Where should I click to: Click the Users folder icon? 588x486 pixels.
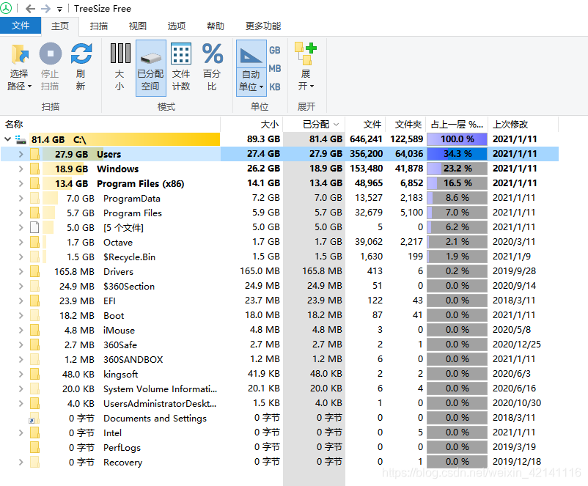pyautogui.click(x=35, y=154)
